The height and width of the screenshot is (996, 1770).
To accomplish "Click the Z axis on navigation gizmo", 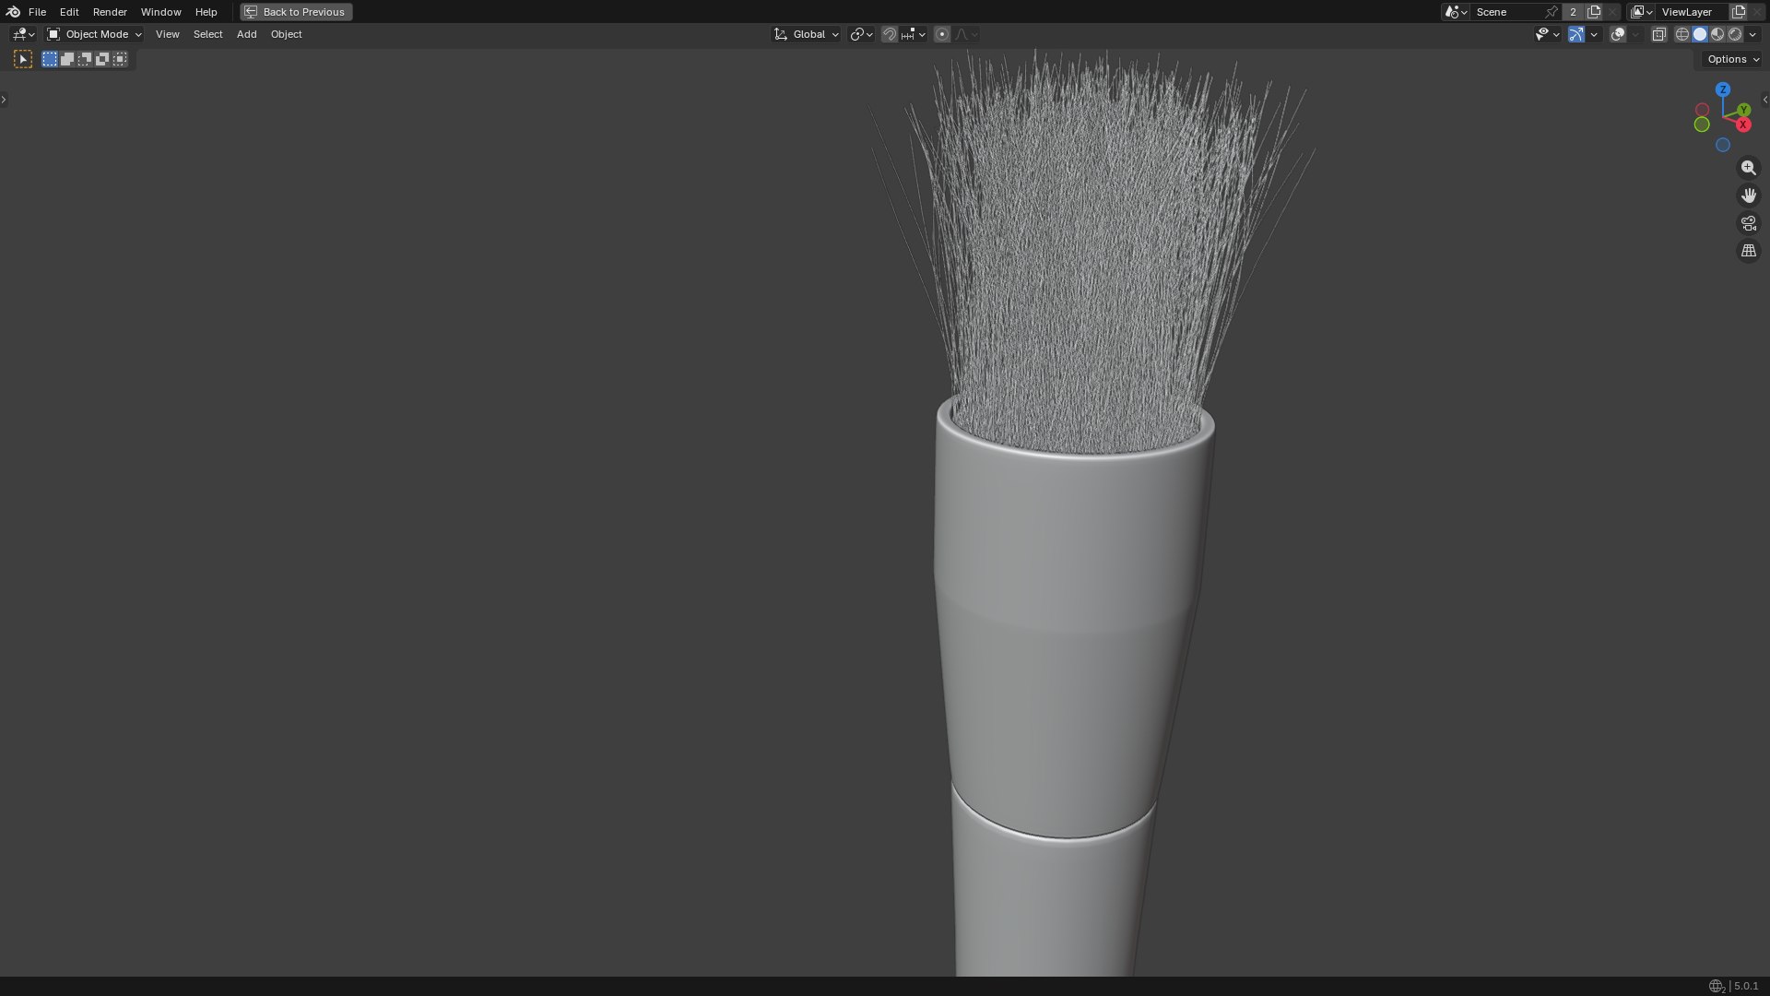I will pos(1723,89).
